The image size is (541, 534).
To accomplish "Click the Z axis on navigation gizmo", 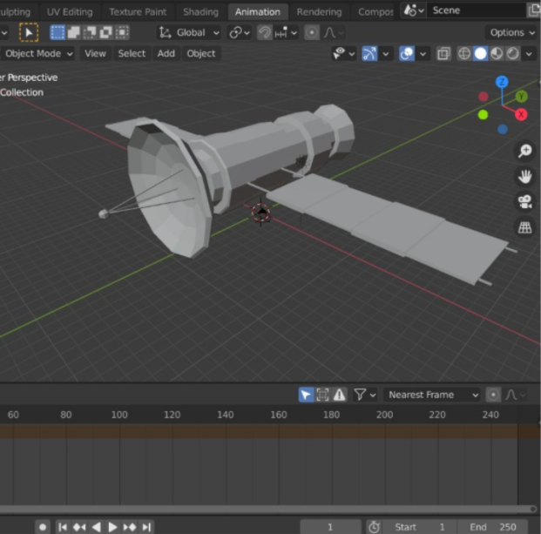I will point(502,82).
